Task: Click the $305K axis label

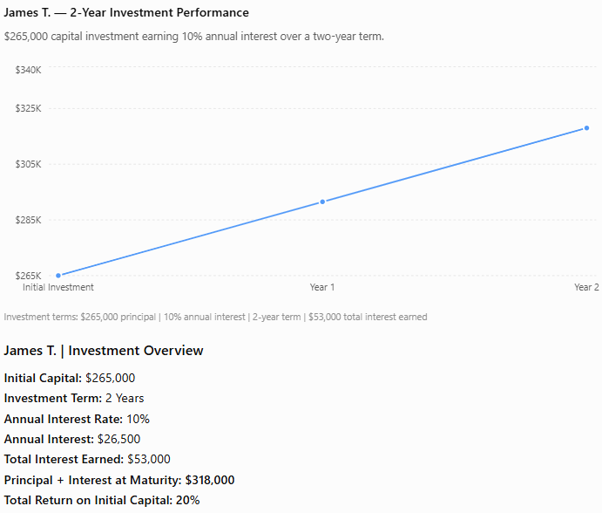Action: tap(28, 164)
